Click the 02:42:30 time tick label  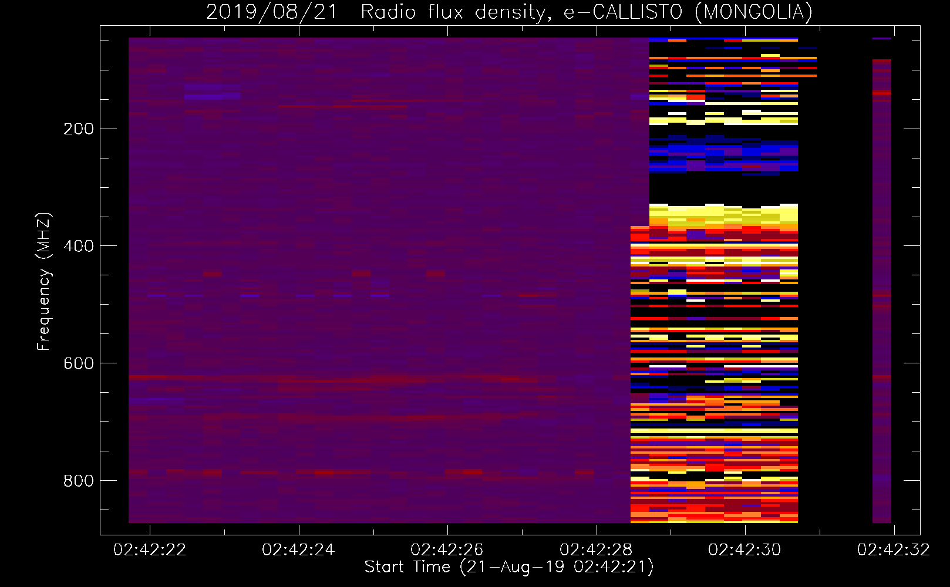pyautogui.click(x=744, y=550)
